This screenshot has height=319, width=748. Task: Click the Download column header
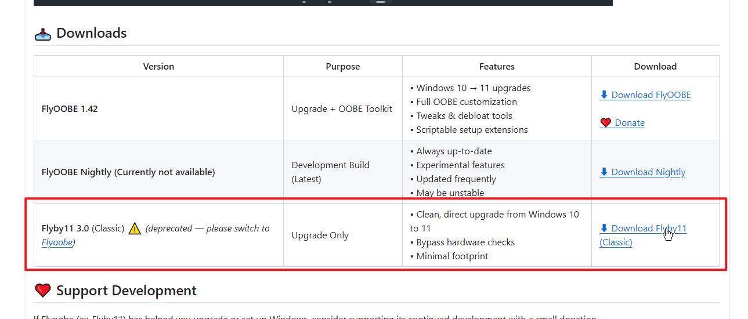pyautogui.click(x=655, y=67)
